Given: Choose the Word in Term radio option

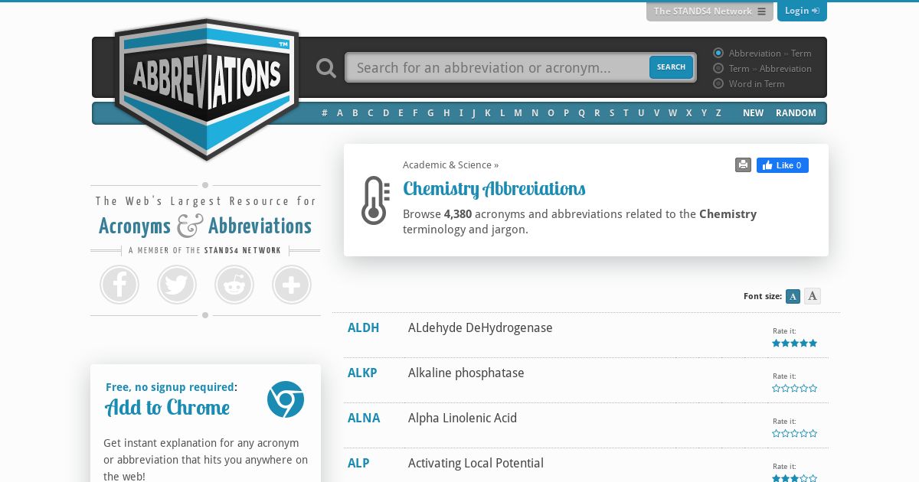Looking at the screenshot, I should (x=718, y=83).
